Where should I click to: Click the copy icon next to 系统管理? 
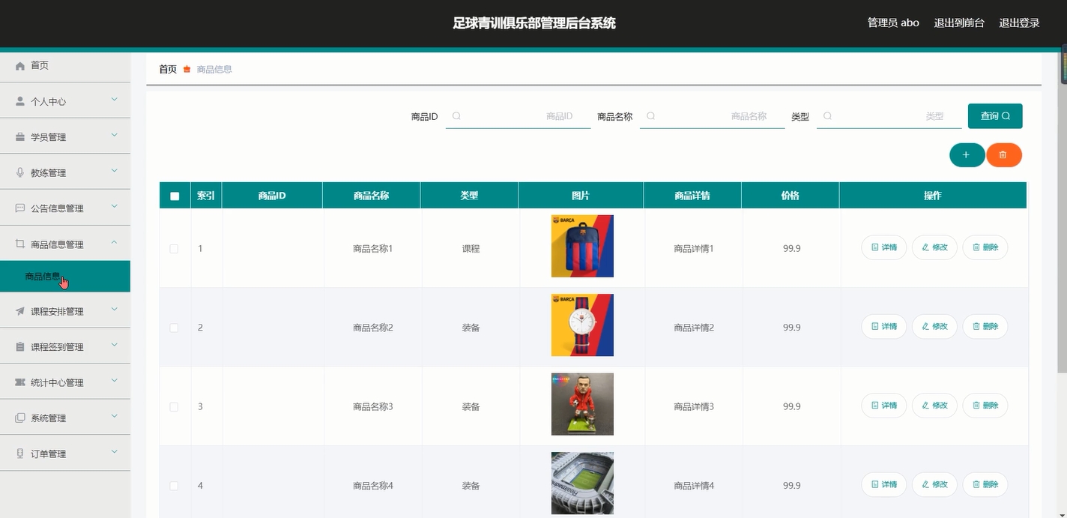pyautogui.click(x=20, y=418)
